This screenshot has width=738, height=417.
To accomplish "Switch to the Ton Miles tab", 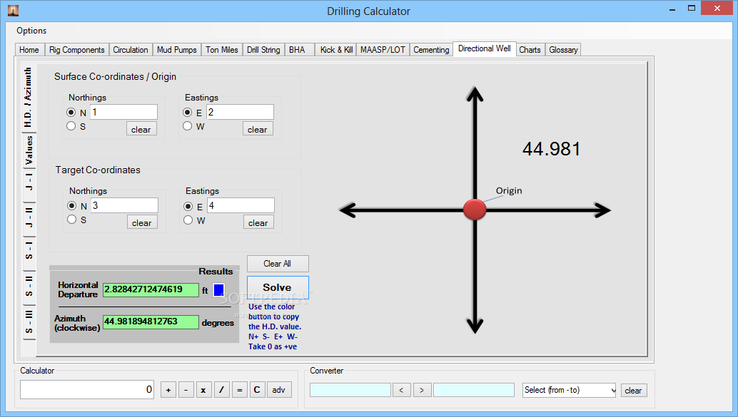I will tap(222, 50).
